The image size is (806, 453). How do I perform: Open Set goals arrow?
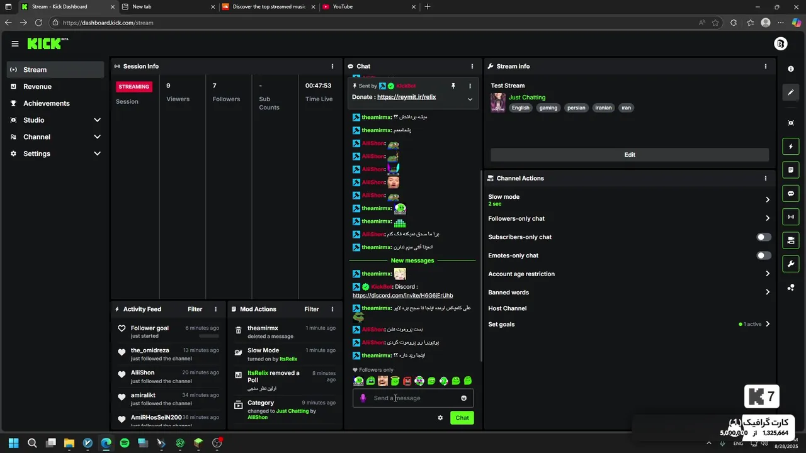pyautogui.click(x=768, y=324)
